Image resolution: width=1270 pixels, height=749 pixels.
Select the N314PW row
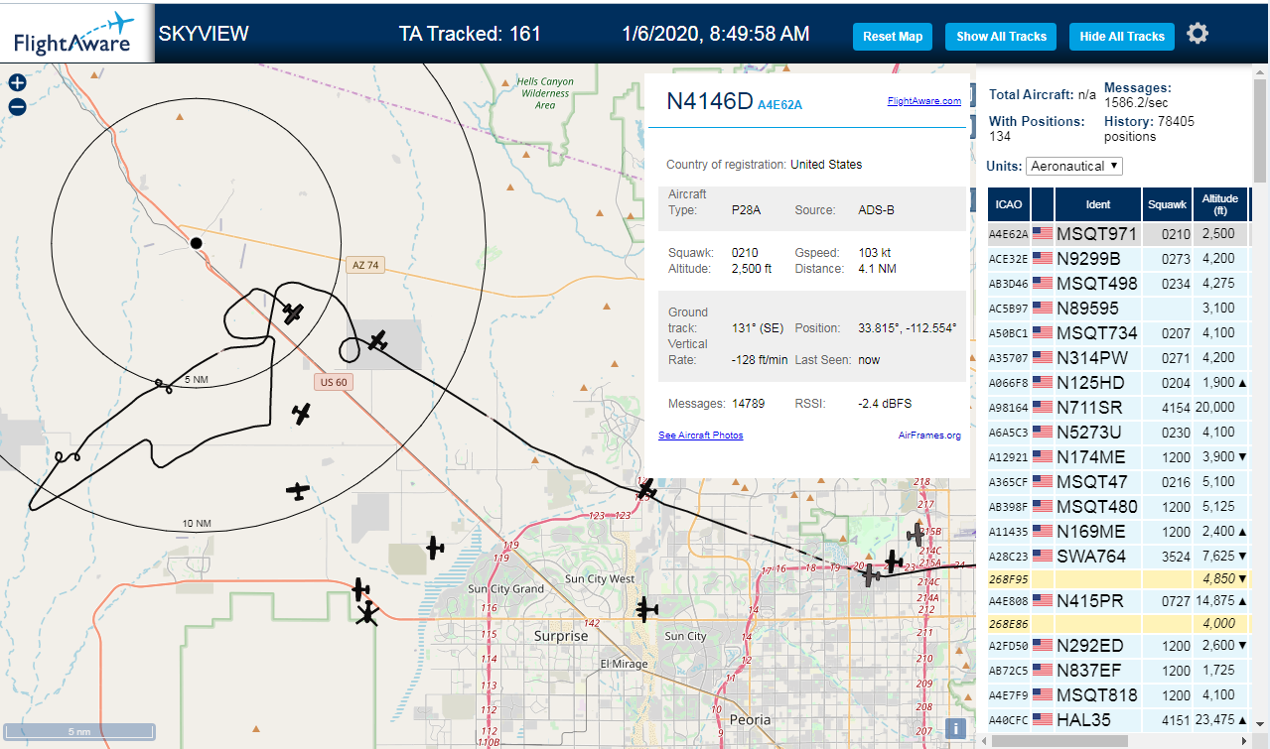[x=1118, y=358]
